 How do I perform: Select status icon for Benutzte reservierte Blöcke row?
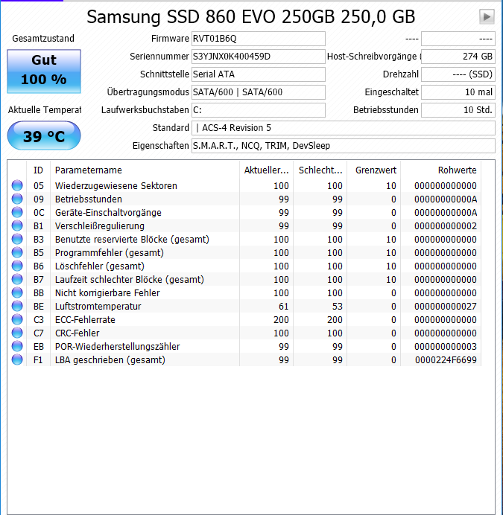(17, 239)
